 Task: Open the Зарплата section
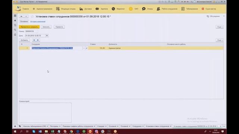102,9
